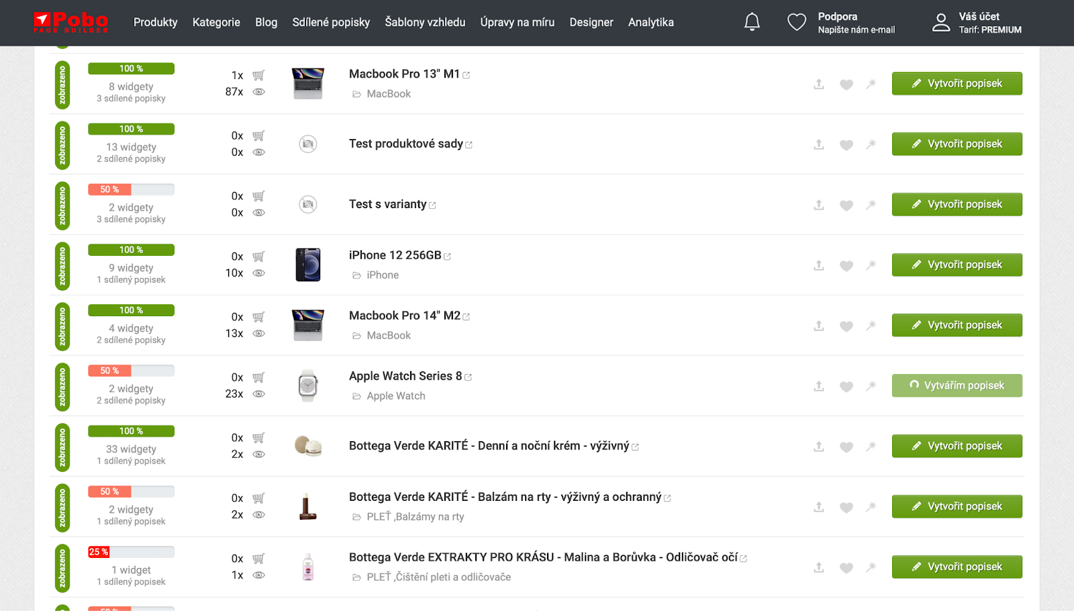Open the Apple Watch category link
This screenshot has height=611, width=1074.
click(x=396, y=396)
